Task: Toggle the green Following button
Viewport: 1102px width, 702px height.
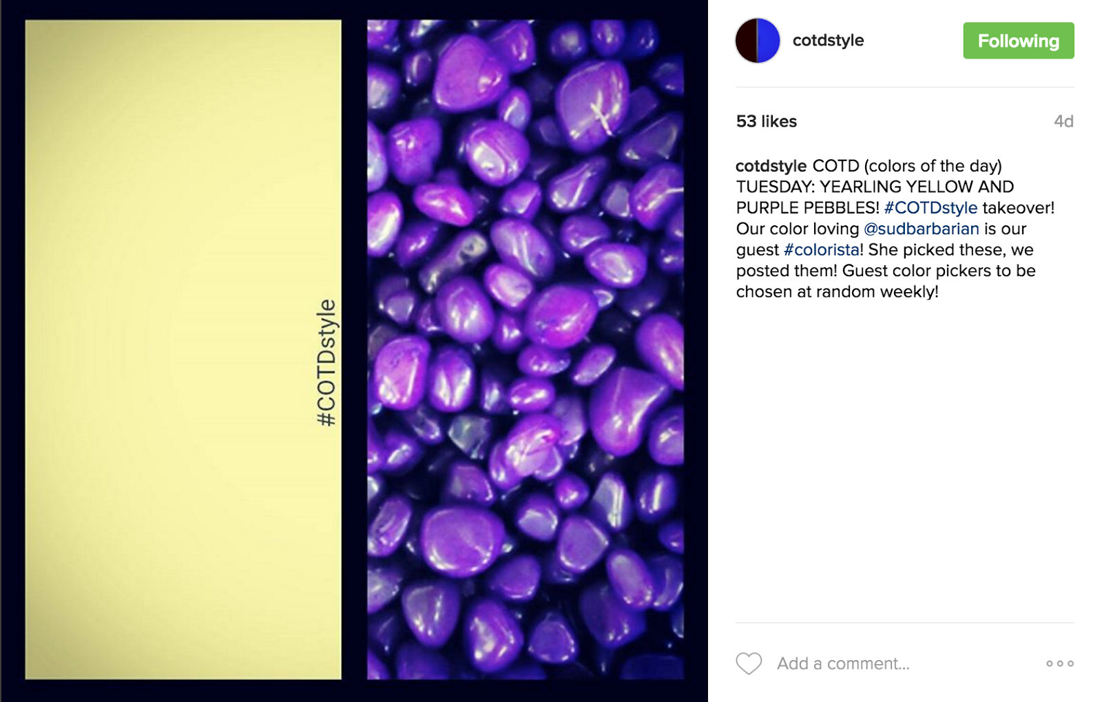Action: point(1018,41)
